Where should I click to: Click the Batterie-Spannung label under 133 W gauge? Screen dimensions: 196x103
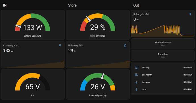coord(32,36)
